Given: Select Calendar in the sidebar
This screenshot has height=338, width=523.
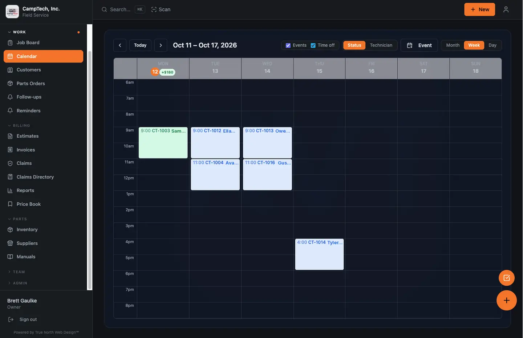Looking at the screenshot, I should point(43,56).
